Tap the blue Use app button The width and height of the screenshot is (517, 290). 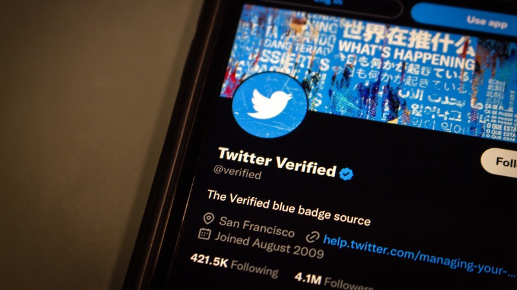click(465, 19)
